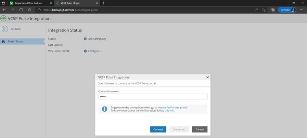This screenshot has height=138, width=307.
Task: Close the VCSP Pulse Integration dialog
Action: click(x=207, y=77)
